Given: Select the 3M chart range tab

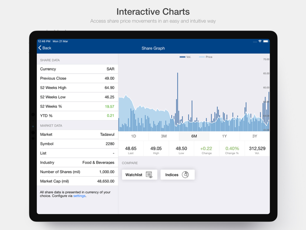Looking at the screenshot, I should point(164,136).
